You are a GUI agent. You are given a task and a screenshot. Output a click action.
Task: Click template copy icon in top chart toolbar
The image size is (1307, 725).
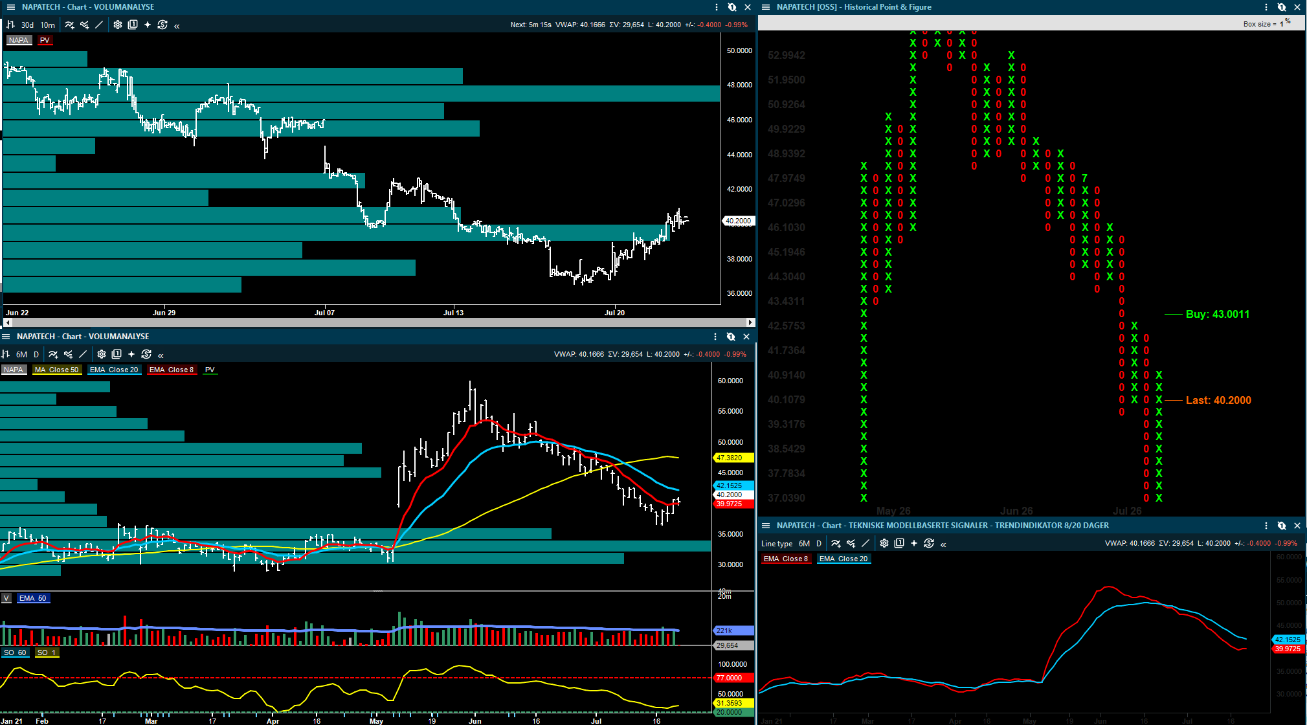[x=133, y=25]
